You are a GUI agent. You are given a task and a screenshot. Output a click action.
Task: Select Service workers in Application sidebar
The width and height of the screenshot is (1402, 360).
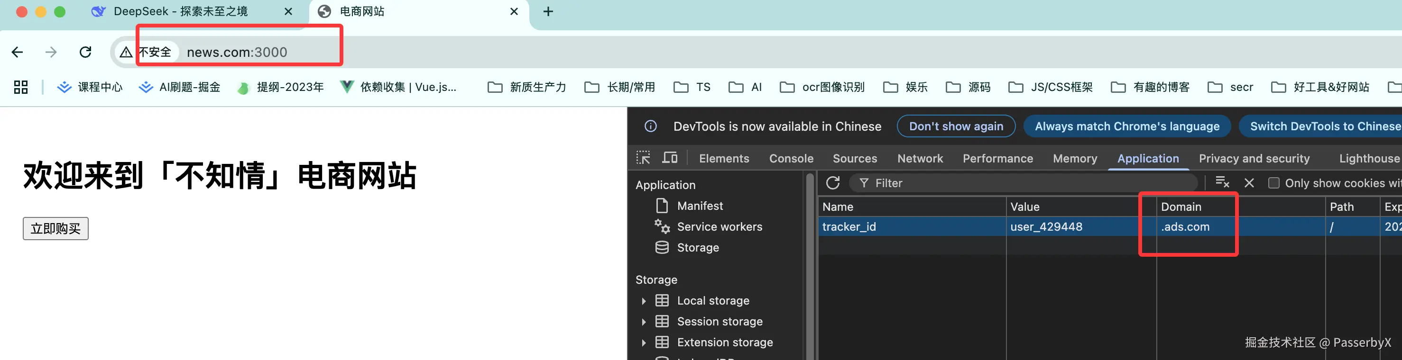click(719, 227)
